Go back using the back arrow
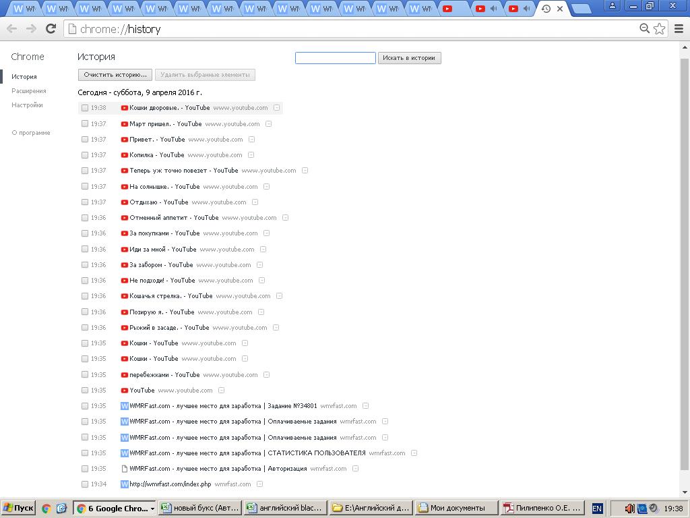690x518 pixels. (x=12, y=28)
